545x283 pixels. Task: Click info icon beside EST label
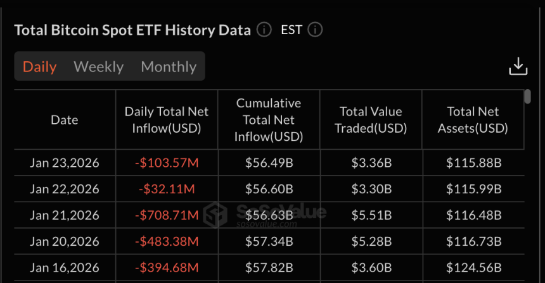[315, 30]
